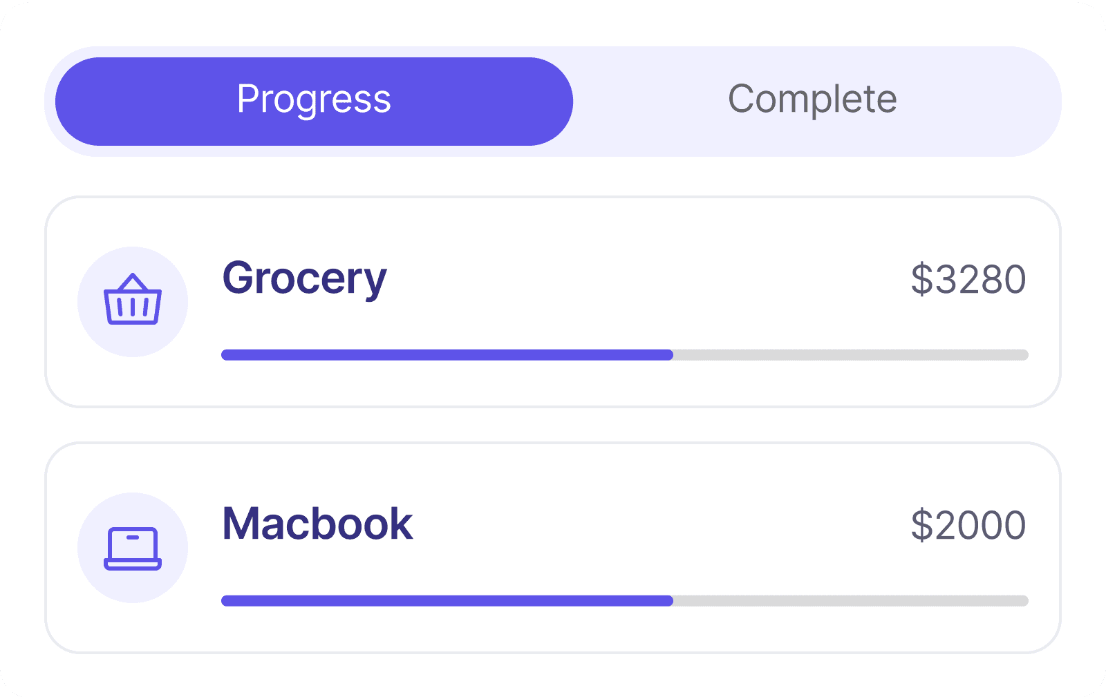Click empty space in Macbook card between title and amount
This screenshot has width=1106, height=697.
click(x=657, y=525)
